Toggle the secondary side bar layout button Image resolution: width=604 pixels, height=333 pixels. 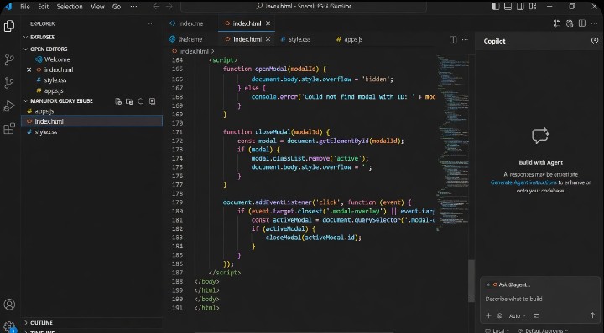click(x=520, y=7)
